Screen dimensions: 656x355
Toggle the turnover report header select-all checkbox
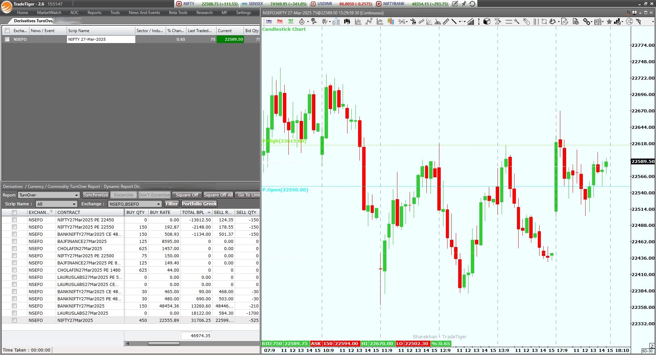[14, 212]
